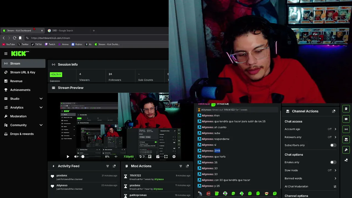
Task: Click the broadcast icon in right rail
Action: (x=346, y=129)
